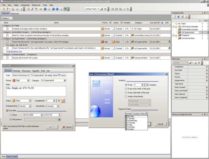209x159 pixels.
Task: Click the add subcategory icon in Categories Bar
Action: [178, 17]
